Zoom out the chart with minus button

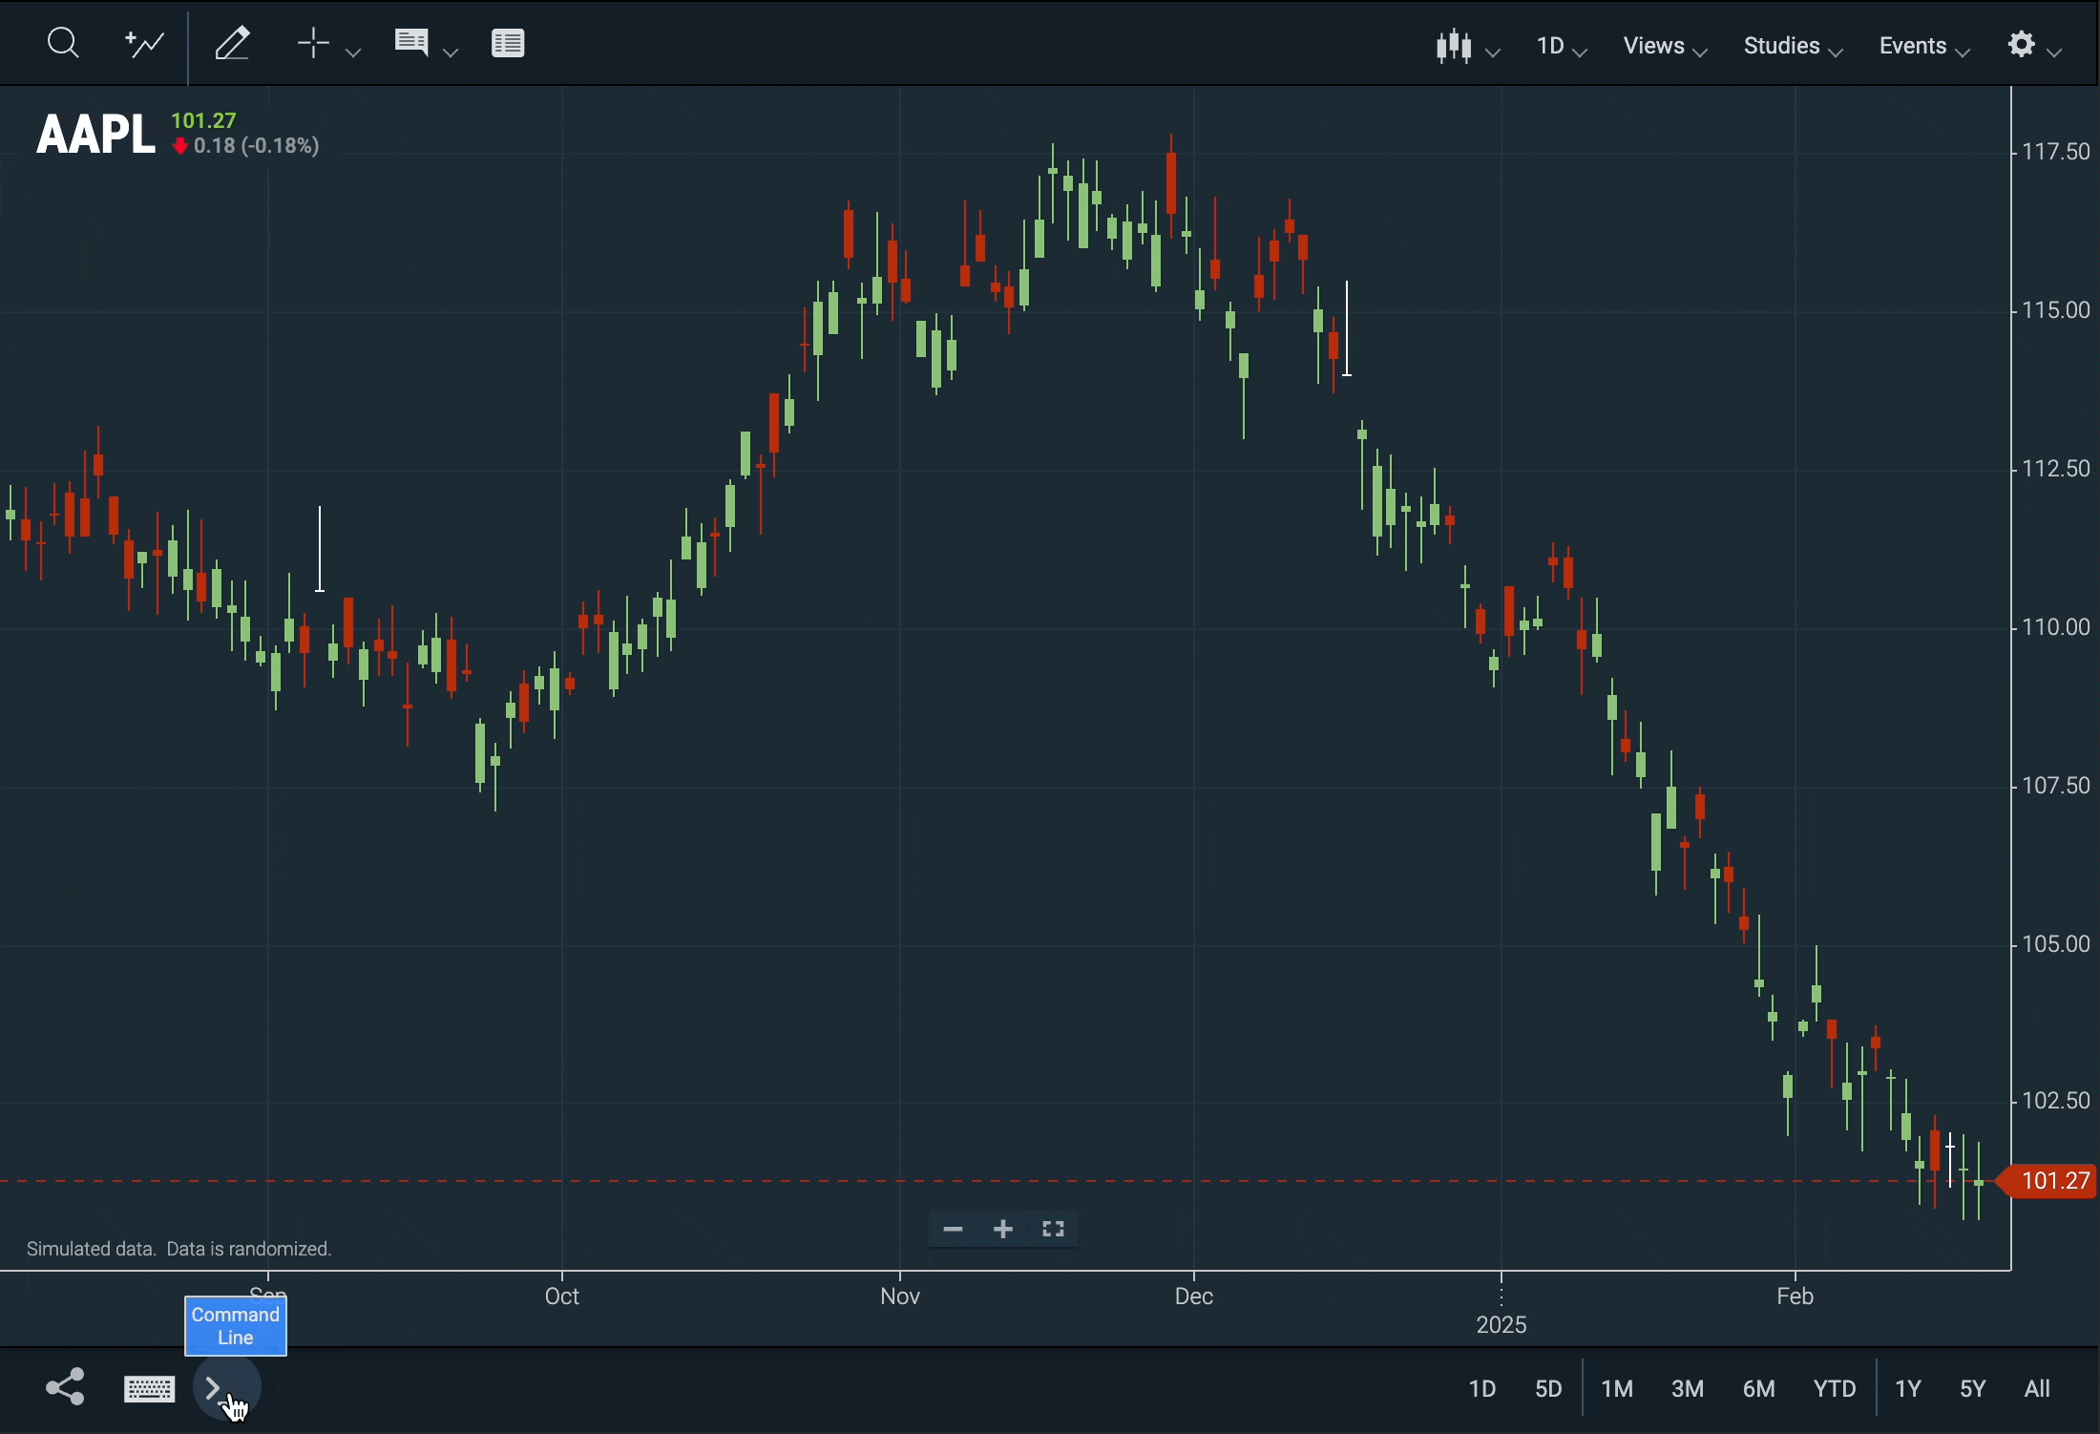954,1230
